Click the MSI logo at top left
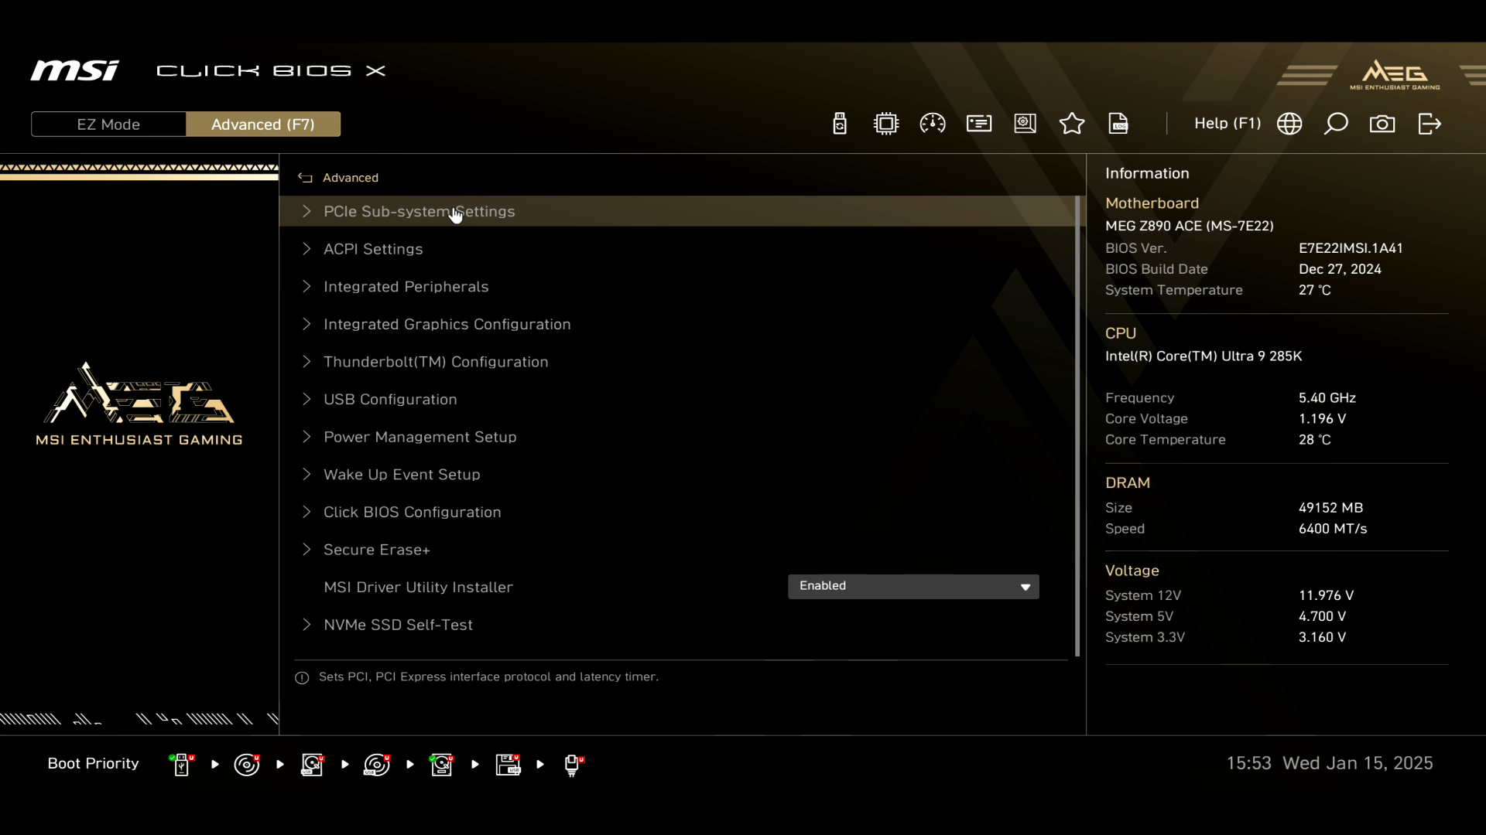The width and height of the screenshot is (1486, 835). (75, 70)
